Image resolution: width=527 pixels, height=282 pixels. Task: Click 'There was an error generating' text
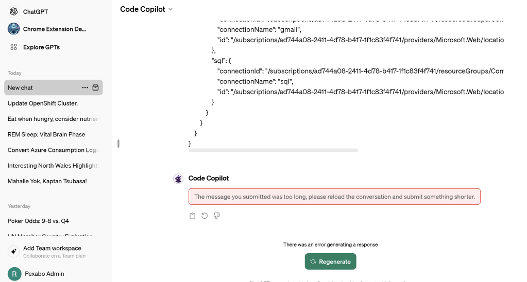pos(330,245)
